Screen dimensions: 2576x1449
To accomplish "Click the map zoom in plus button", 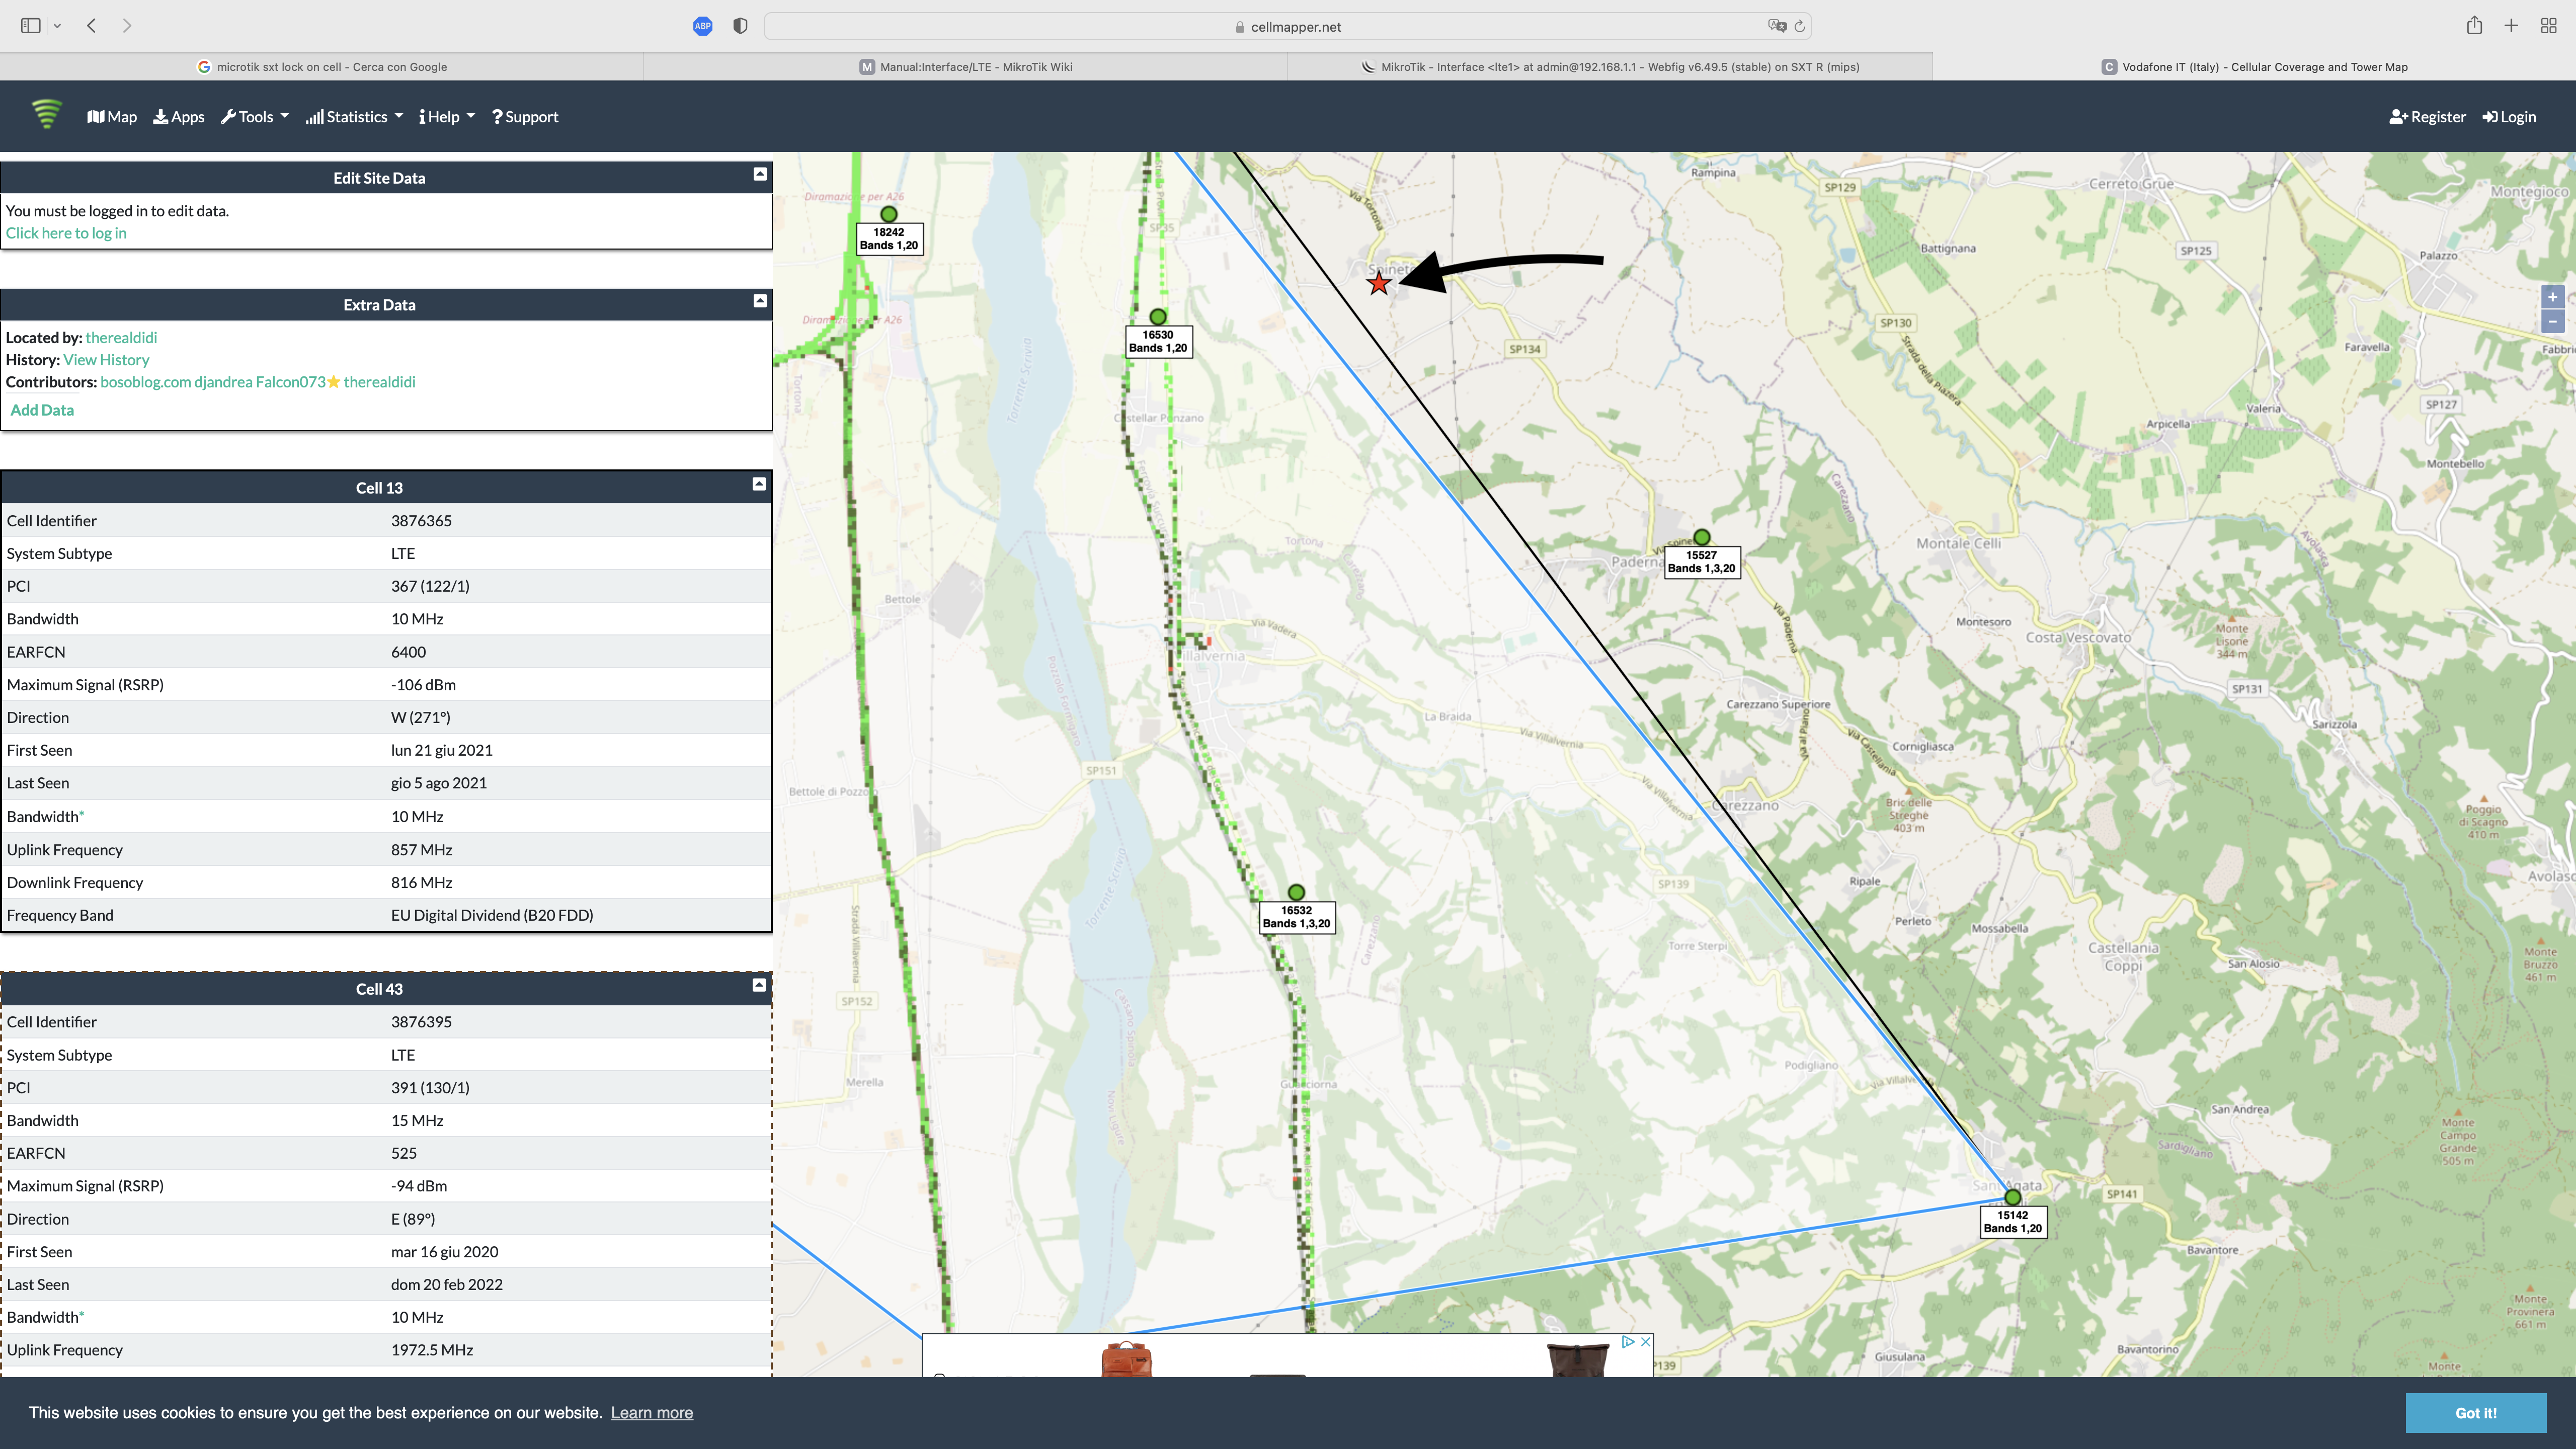I will (2552, 297).
